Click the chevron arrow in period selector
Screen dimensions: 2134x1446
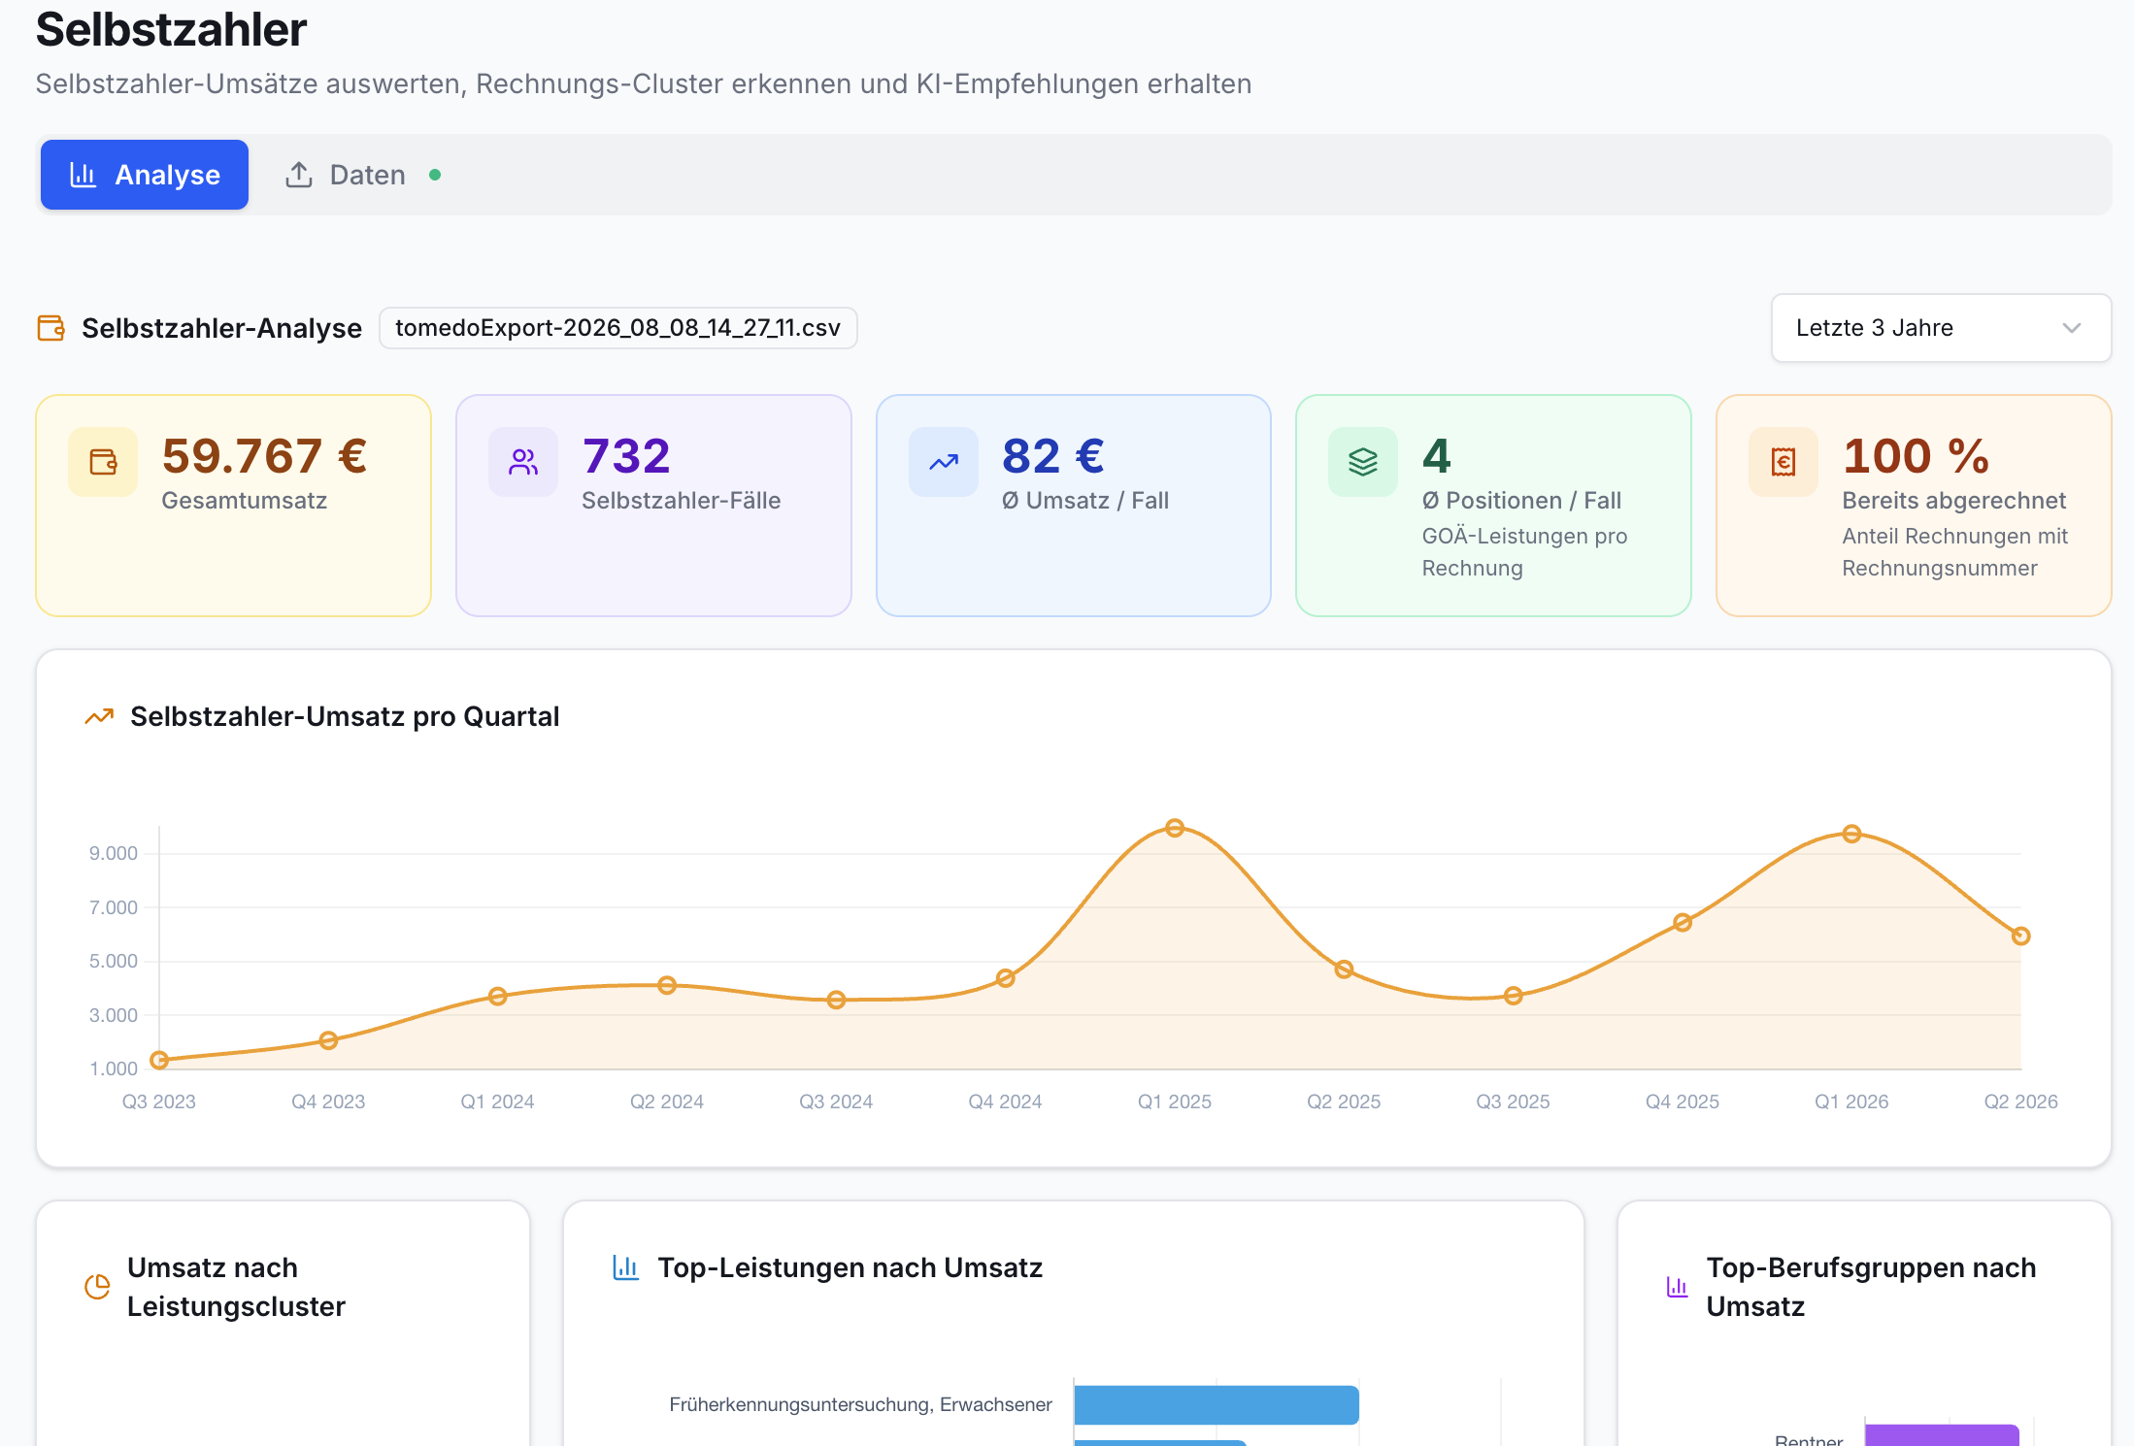point(2071,328)
